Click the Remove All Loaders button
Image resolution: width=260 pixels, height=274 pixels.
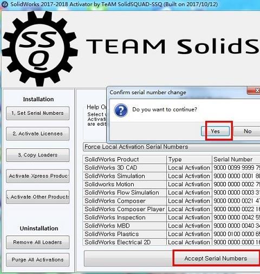[x=37, y=242]
